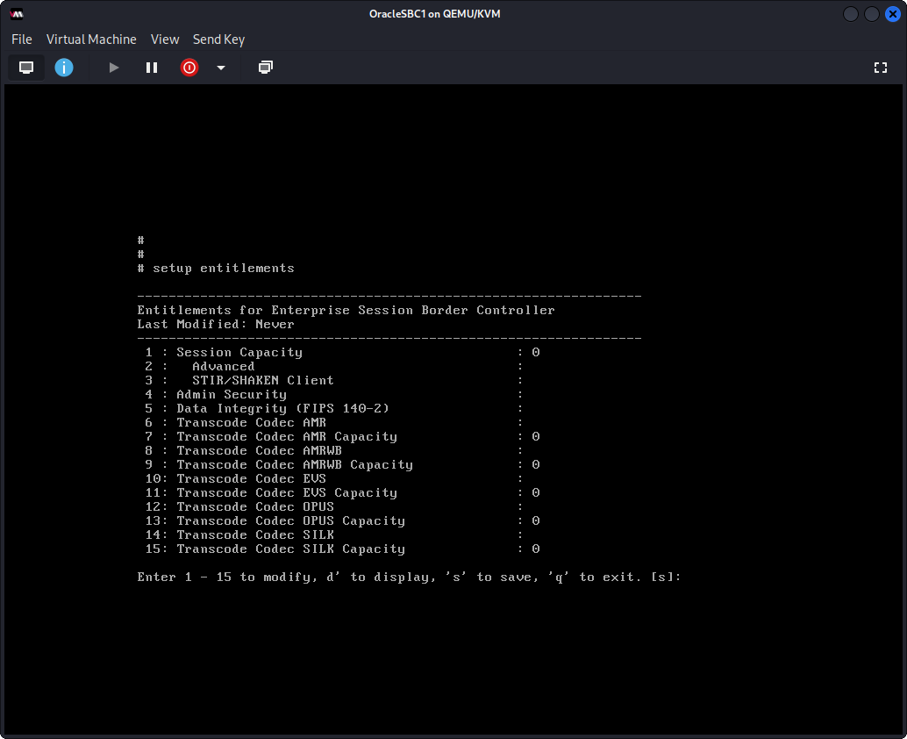Open the VM snapshots manager icon
907x739 pixels.
(266, 68)
